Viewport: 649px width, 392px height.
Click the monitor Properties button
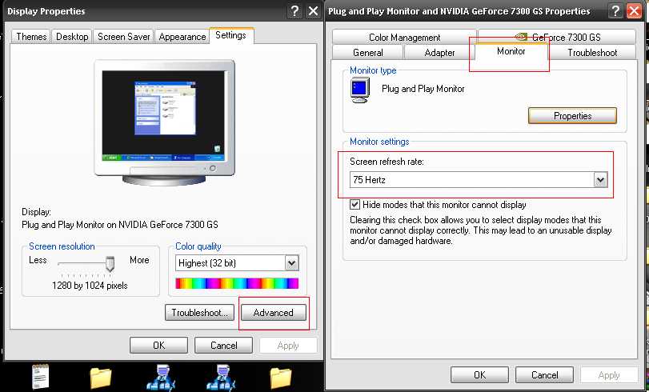572,116
